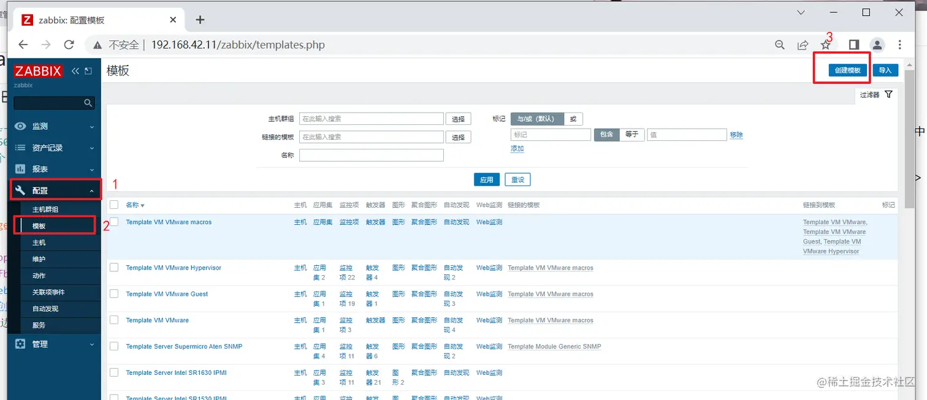This screenshot has height=400, width=927.
Task: Click the 配置 wrench icon
Action: 20,191
